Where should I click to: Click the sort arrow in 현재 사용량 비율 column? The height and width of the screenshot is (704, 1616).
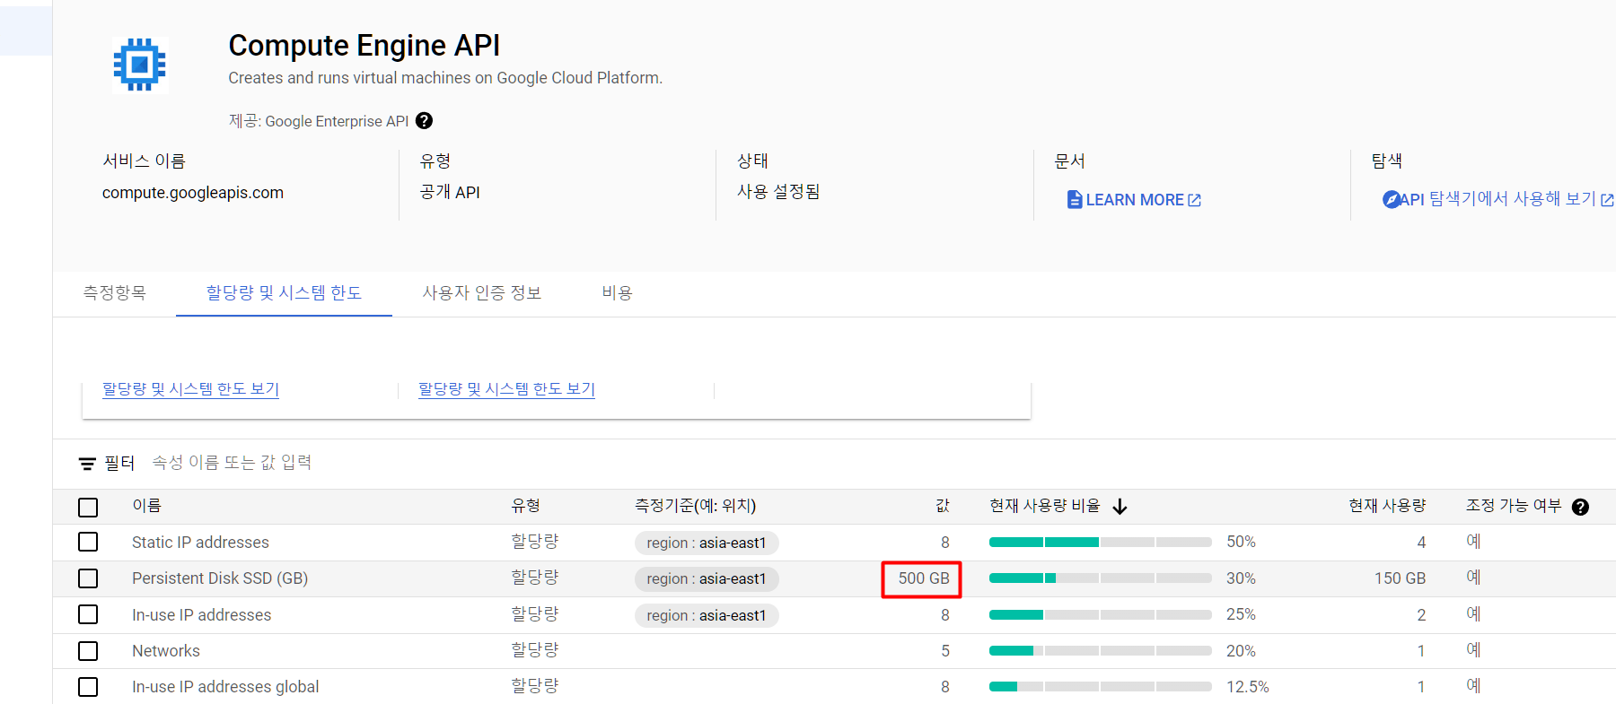(x=1120, y=507)
